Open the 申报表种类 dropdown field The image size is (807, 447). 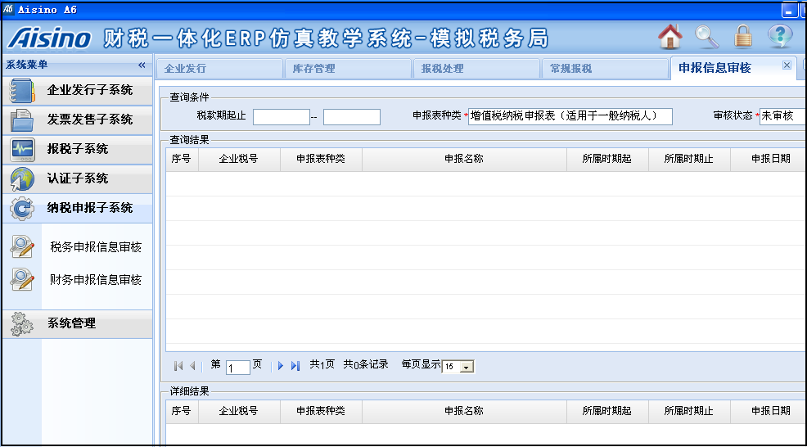pos(570,116)
